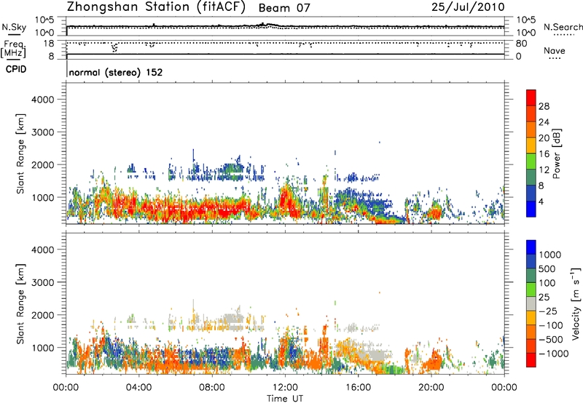
Task: Click the Nave legend label
Action: click(x=555, y=50)
